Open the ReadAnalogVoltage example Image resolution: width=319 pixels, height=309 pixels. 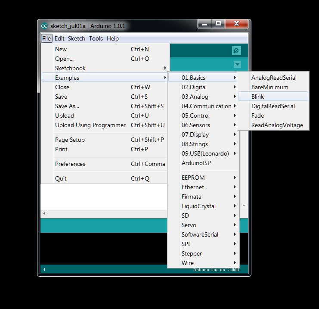[273, 125]
